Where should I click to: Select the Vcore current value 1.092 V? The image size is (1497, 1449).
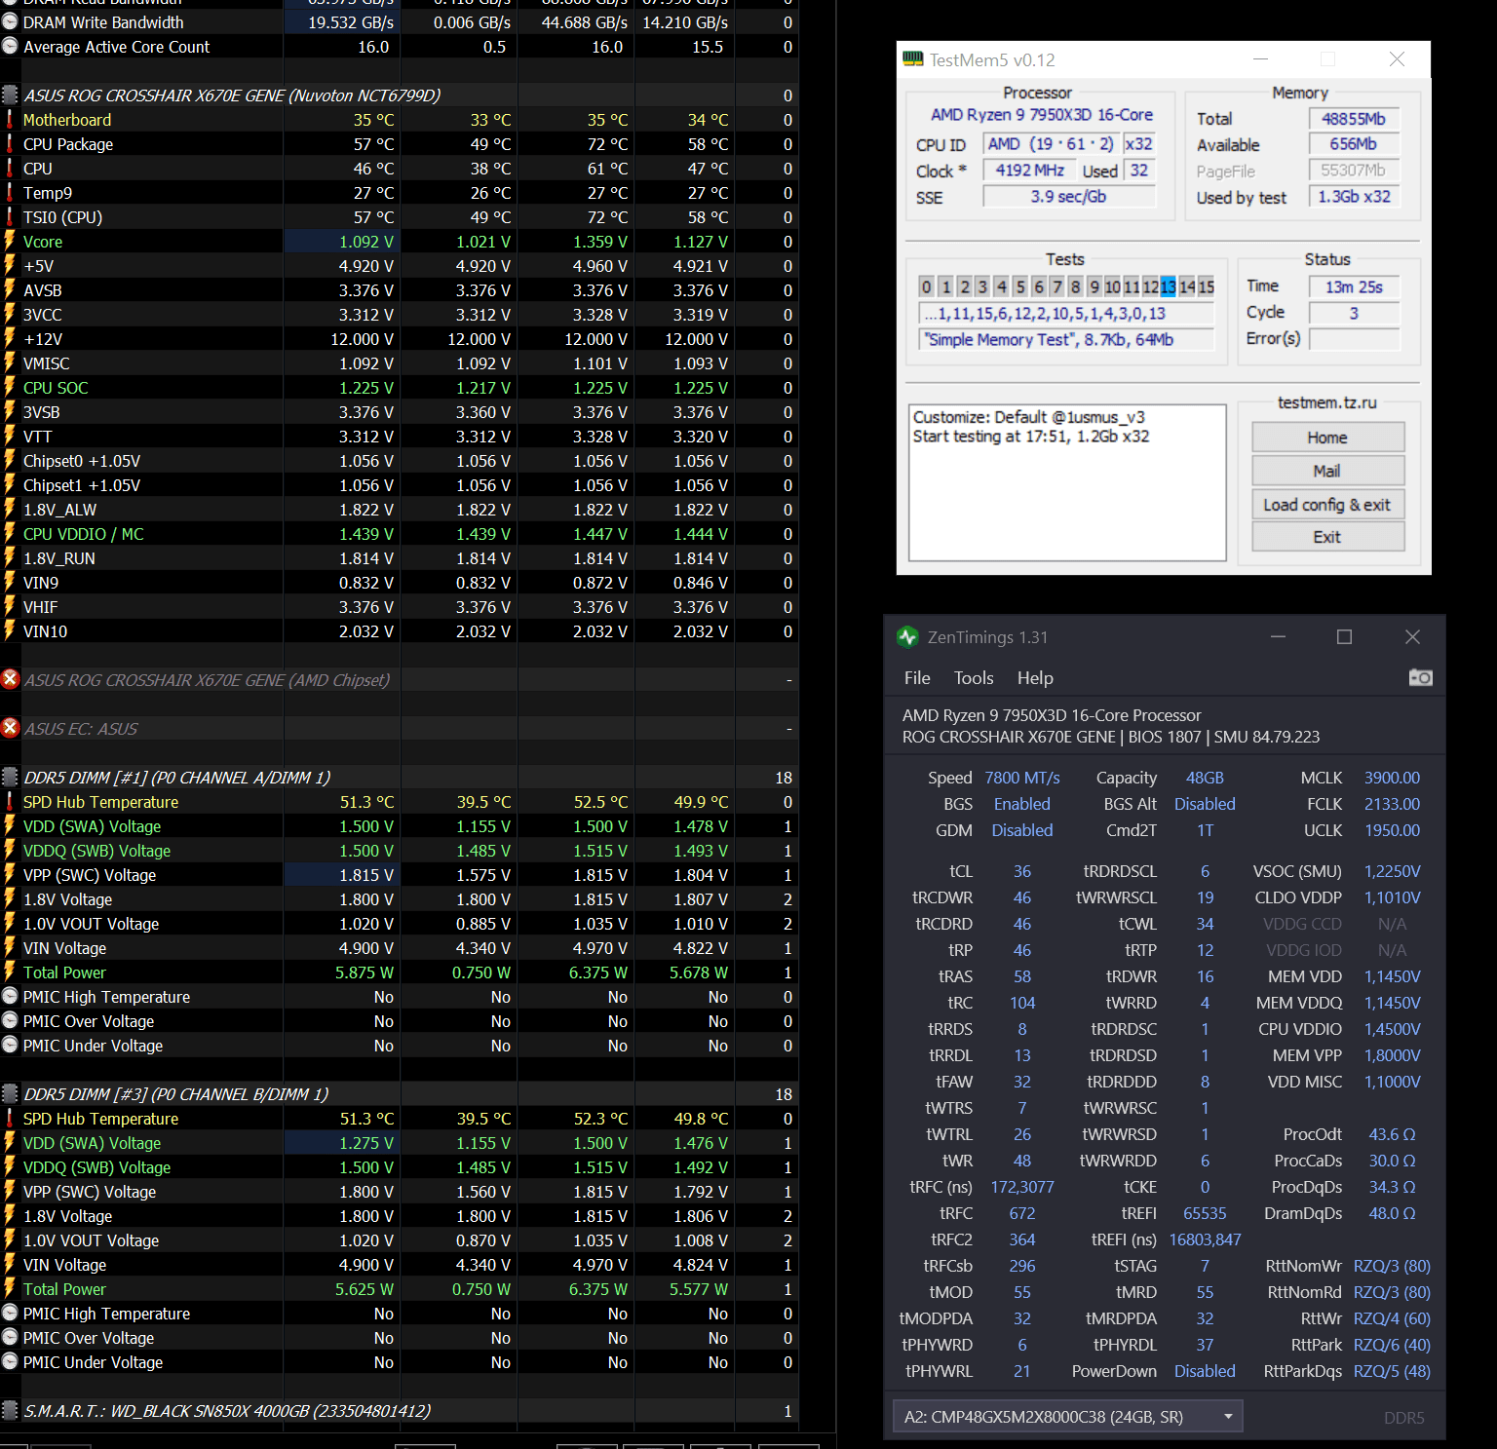[342, 241]
